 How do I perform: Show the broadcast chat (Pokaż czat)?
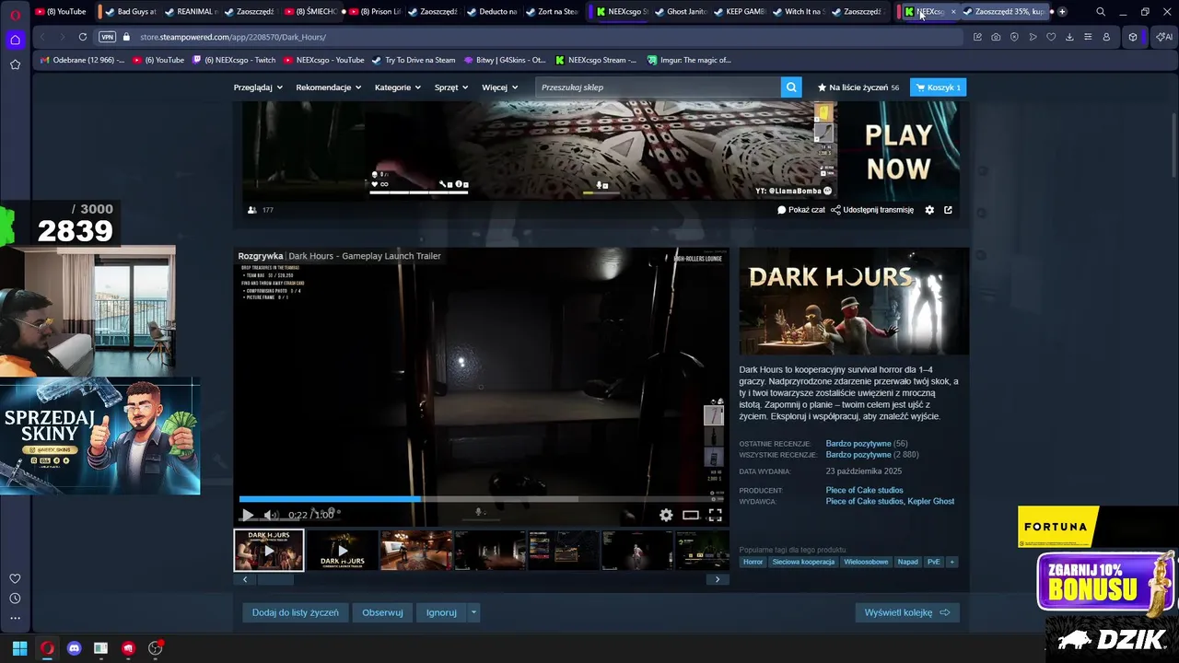pos(801,210)
